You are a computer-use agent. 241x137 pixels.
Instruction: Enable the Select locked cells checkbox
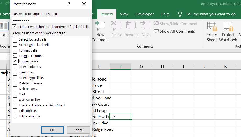tap(15, 39)
